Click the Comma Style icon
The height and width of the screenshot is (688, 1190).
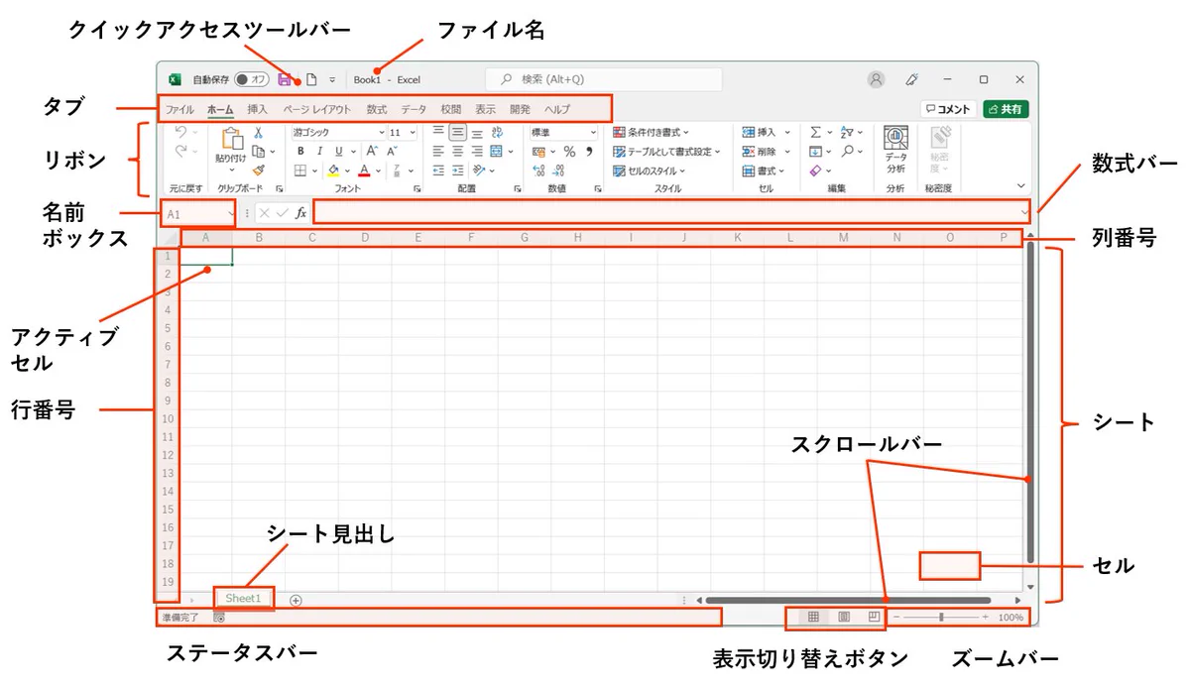[589, 151]
